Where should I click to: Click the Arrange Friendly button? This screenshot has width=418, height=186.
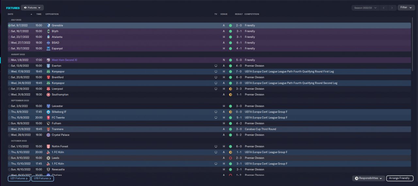pyautogui.click(x=400, y=178)
